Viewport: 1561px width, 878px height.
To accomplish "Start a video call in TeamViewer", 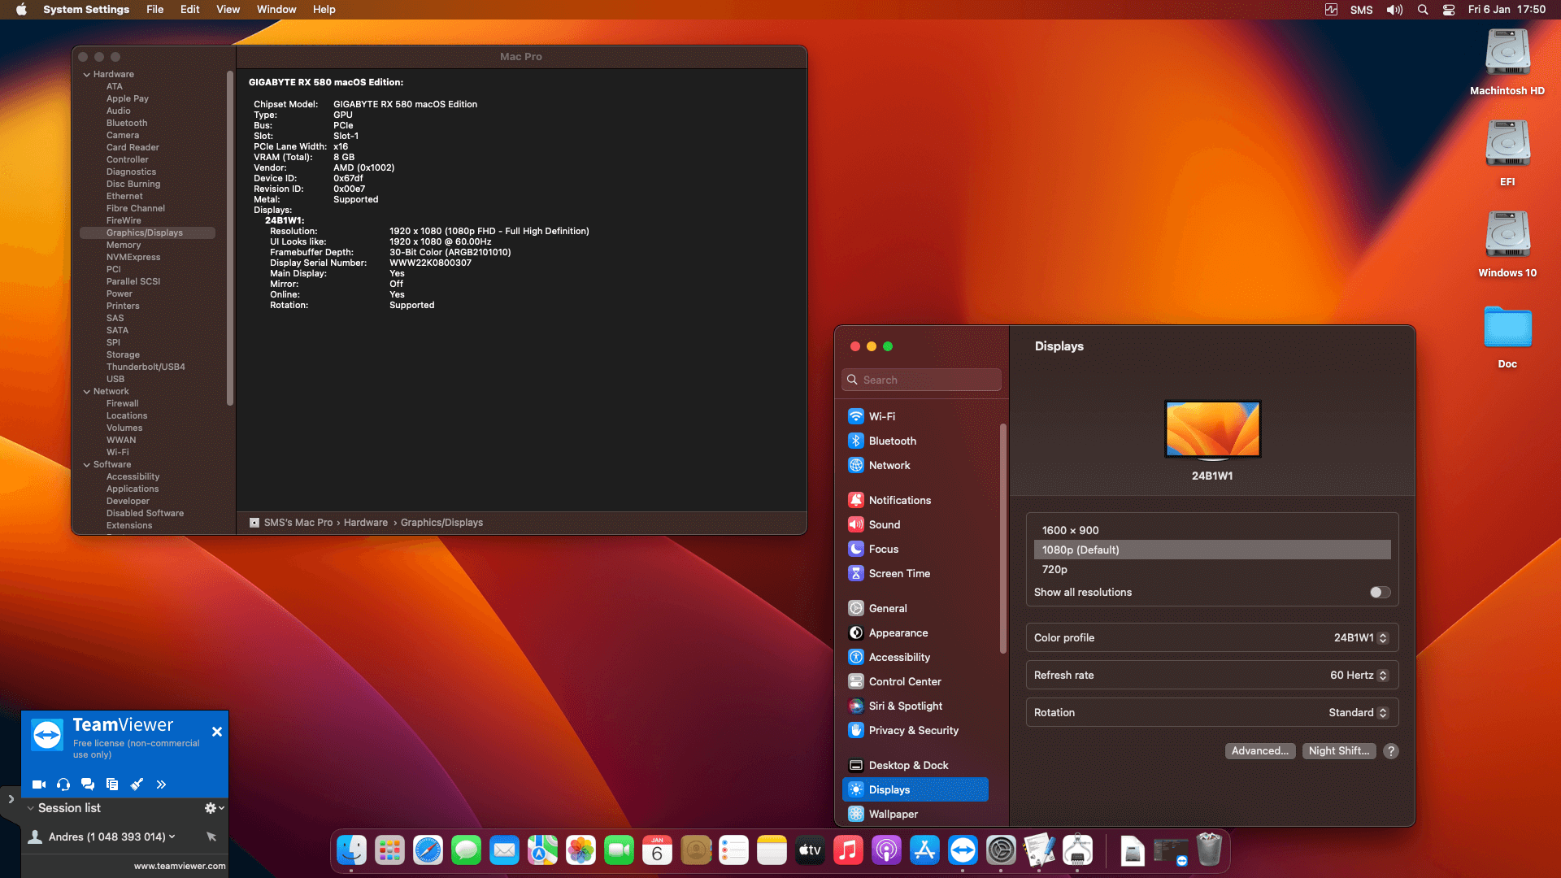I will tap(38, 784).
